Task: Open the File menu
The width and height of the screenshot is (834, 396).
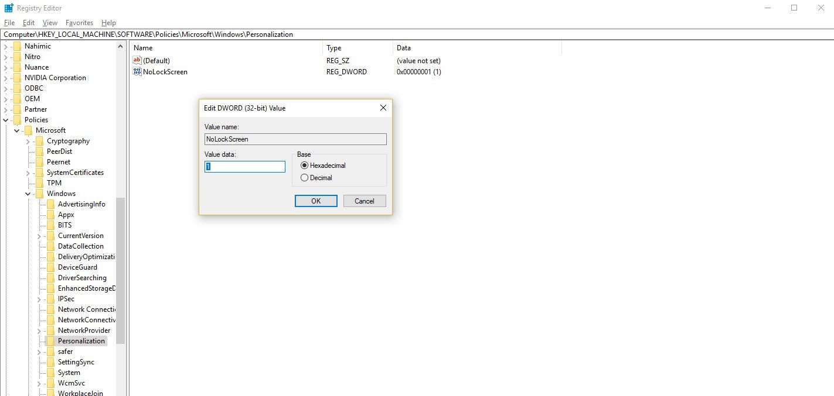Action: 9,23
